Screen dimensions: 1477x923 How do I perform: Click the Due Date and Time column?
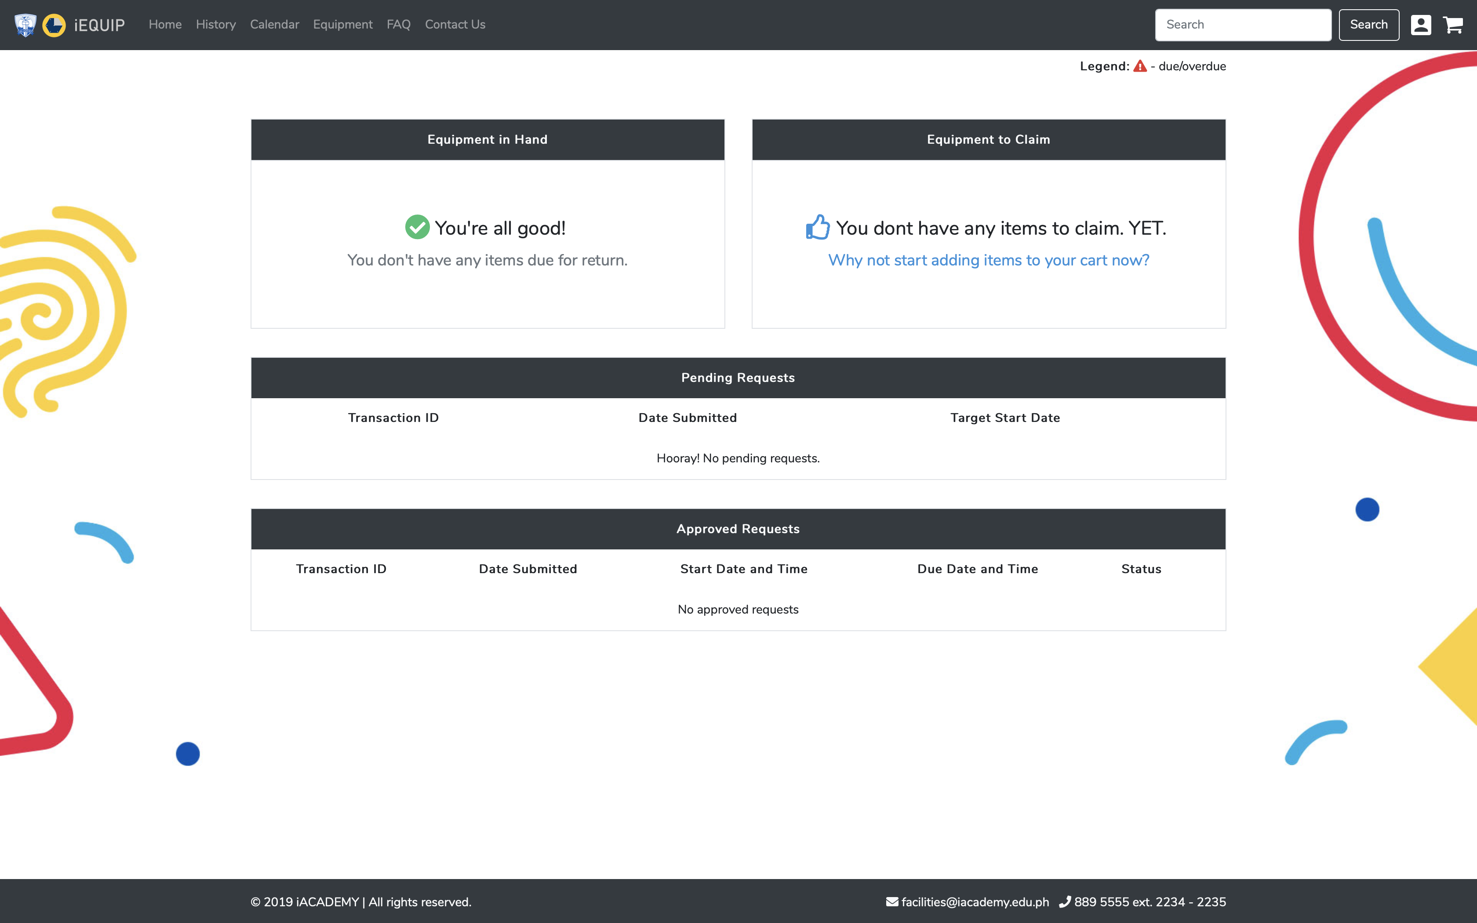tap(978, 569)
